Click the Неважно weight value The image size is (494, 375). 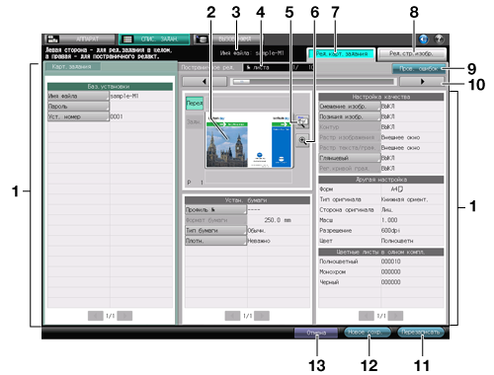tap(259, 241)
